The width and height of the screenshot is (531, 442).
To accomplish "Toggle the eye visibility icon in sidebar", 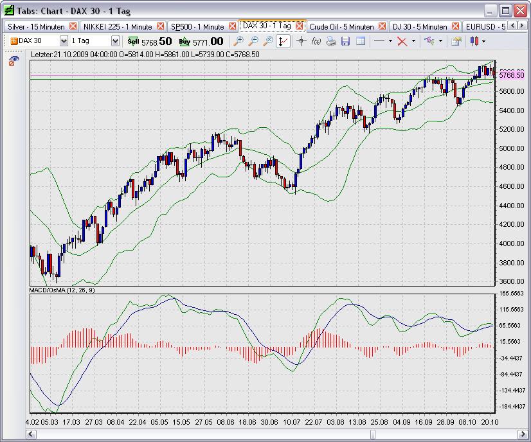I will tap(14, 60).
